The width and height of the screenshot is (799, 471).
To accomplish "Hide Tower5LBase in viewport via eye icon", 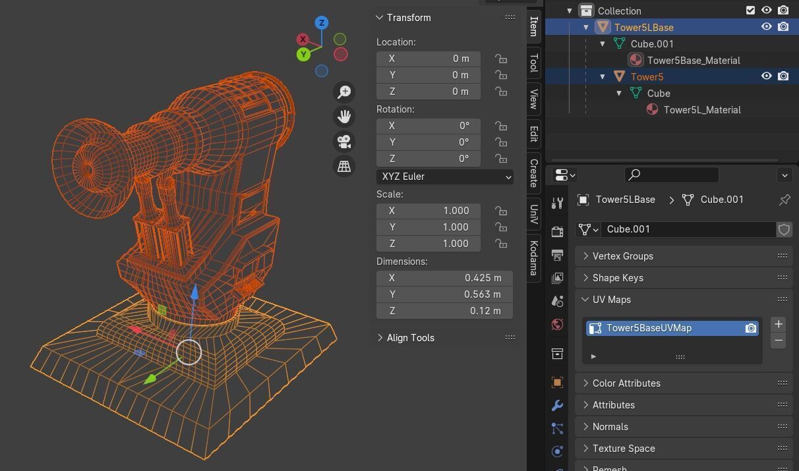I will click(x=766, y=27).
